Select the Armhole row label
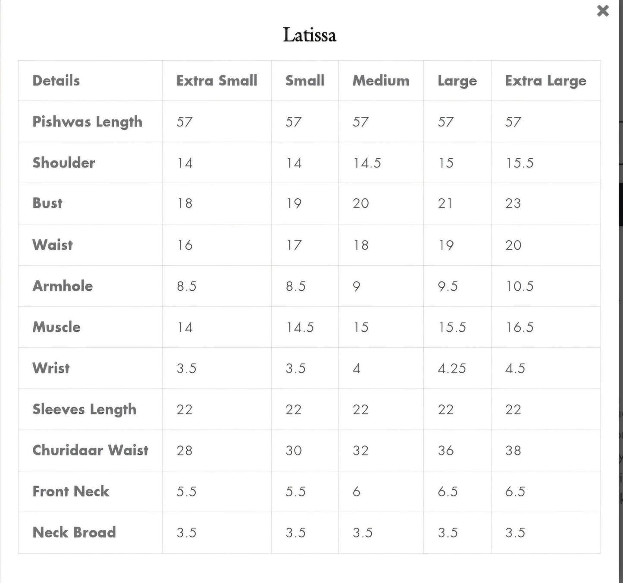Image resolution: width=623 pixels, height=583 pixels. 63,286
